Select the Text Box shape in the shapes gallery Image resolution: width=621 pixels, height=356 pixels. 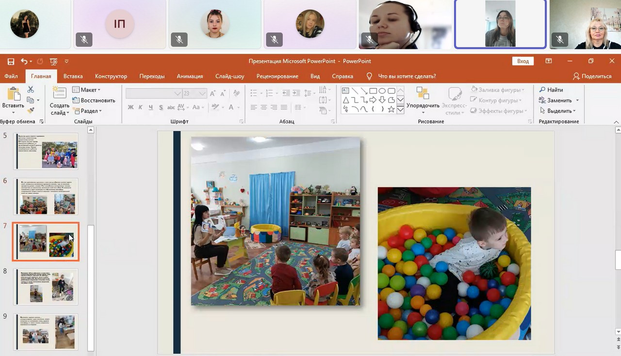point(345,91)
